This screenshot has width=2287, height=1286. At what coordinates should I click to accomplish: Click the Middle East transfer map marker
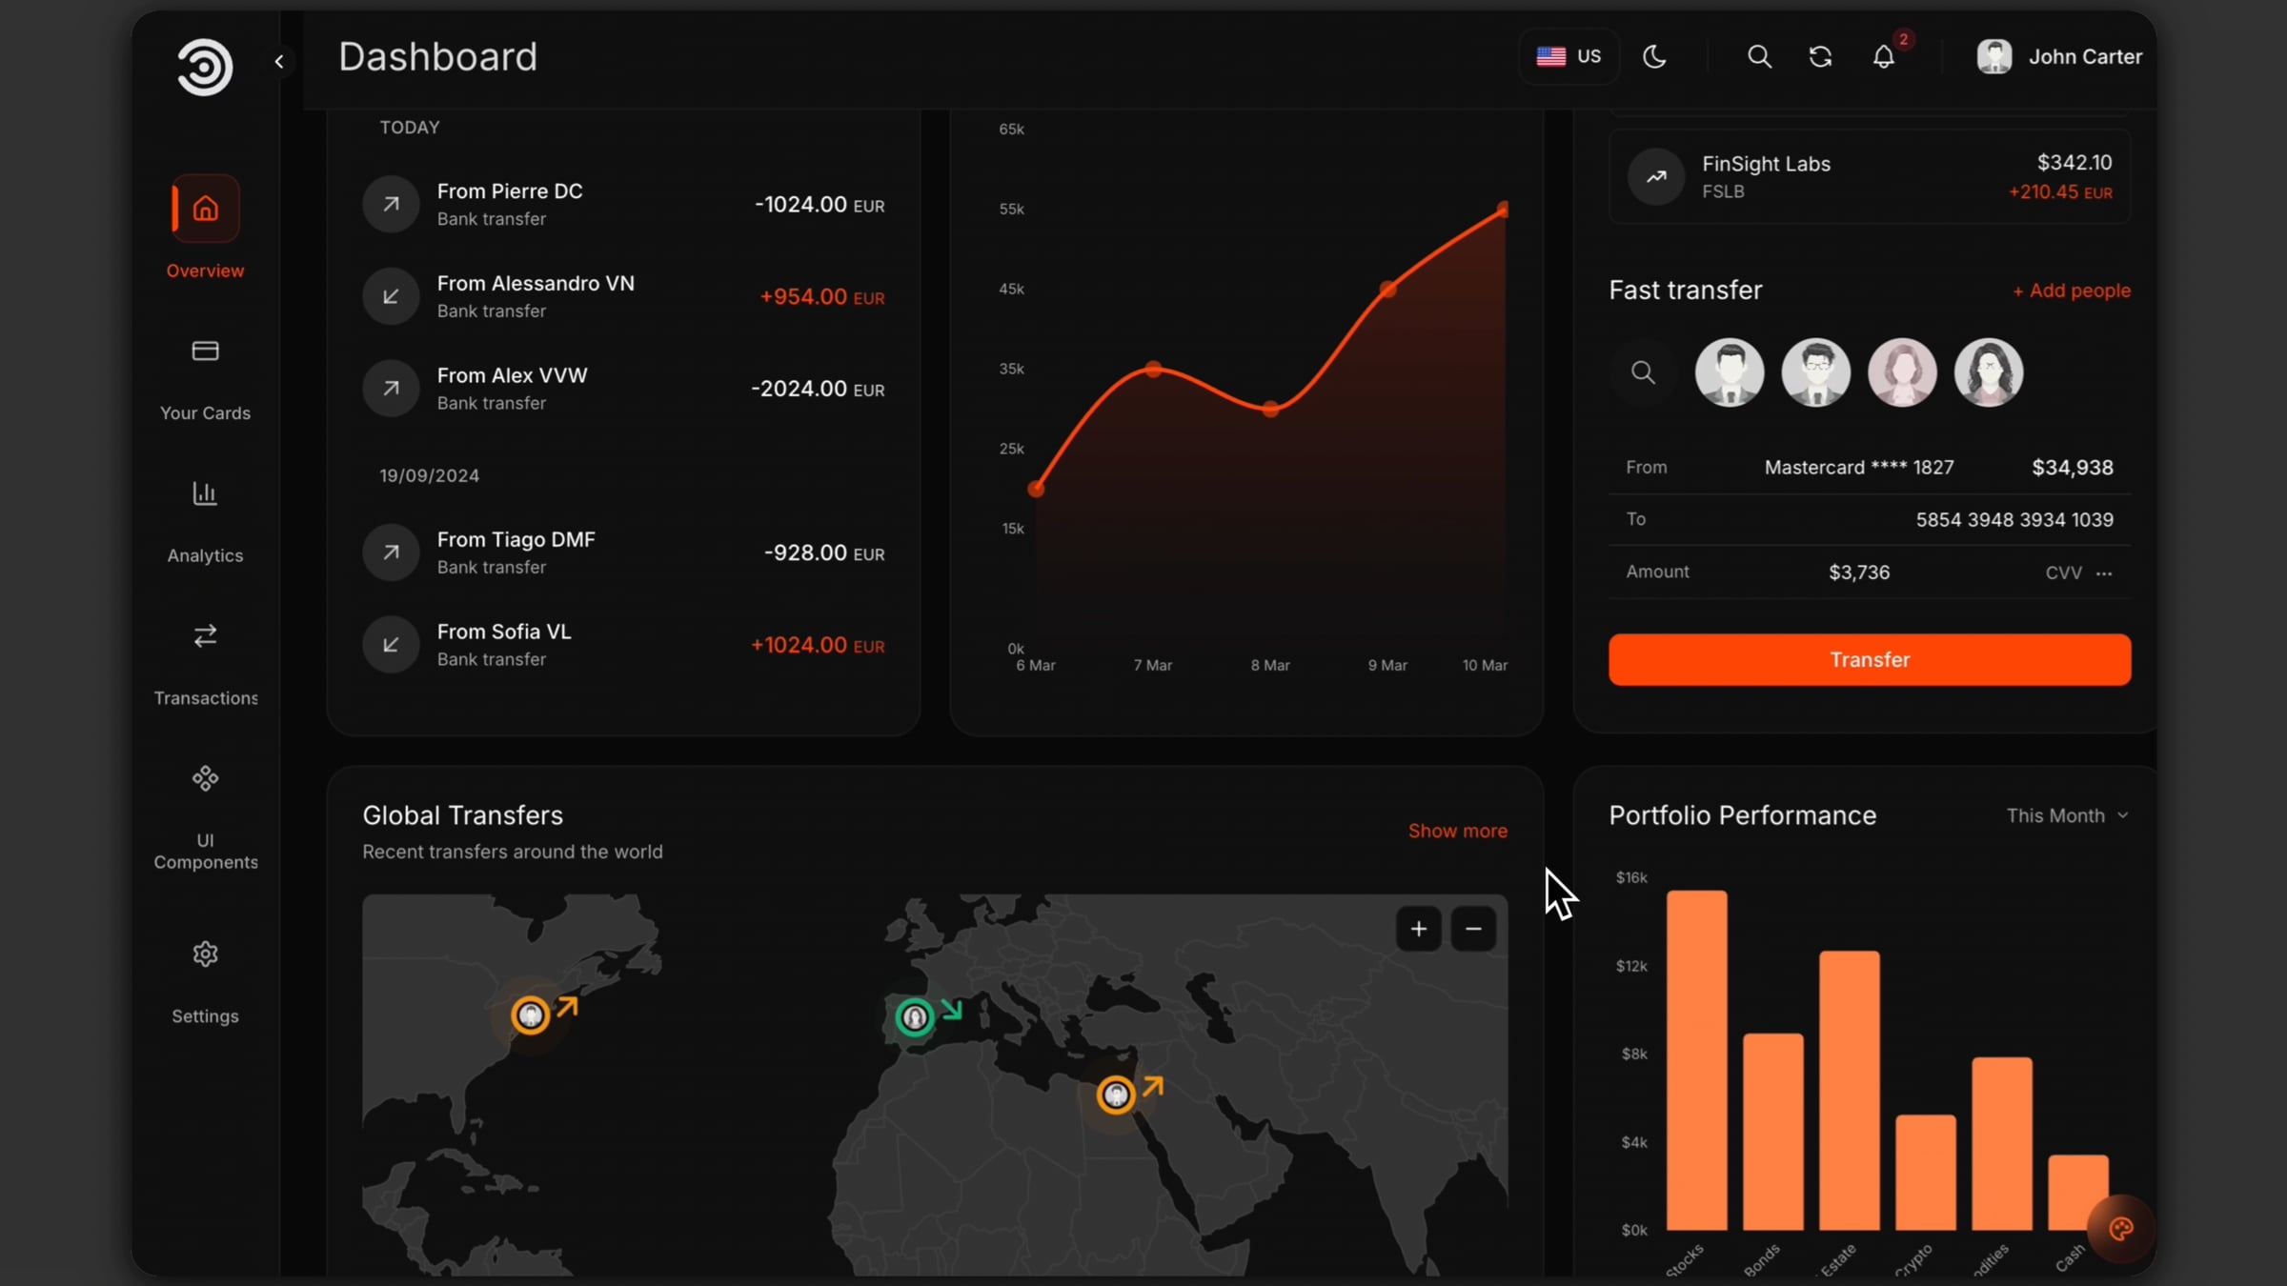point(1116,1095)
